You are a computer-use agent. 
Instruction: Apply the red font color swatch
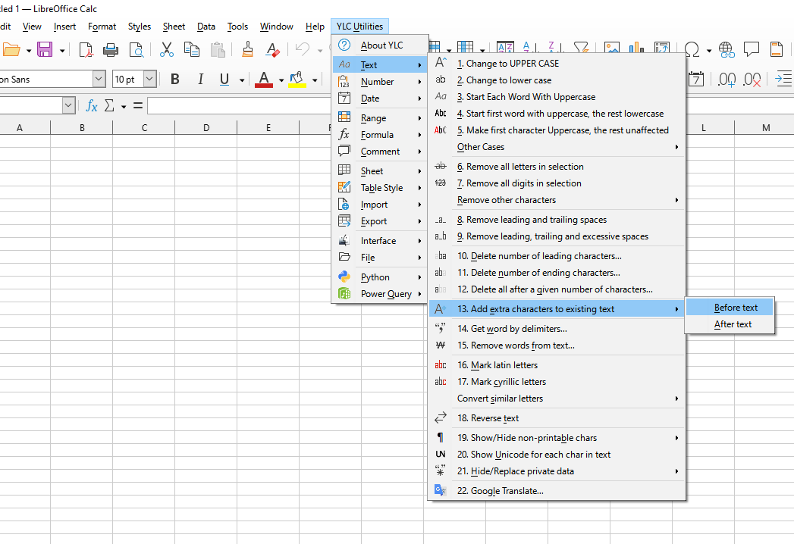264,80
